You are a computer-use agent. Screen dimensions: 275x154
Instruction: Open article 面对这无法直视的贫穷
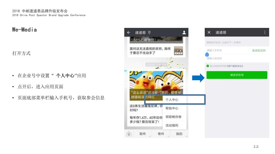(x=150, y=51)
